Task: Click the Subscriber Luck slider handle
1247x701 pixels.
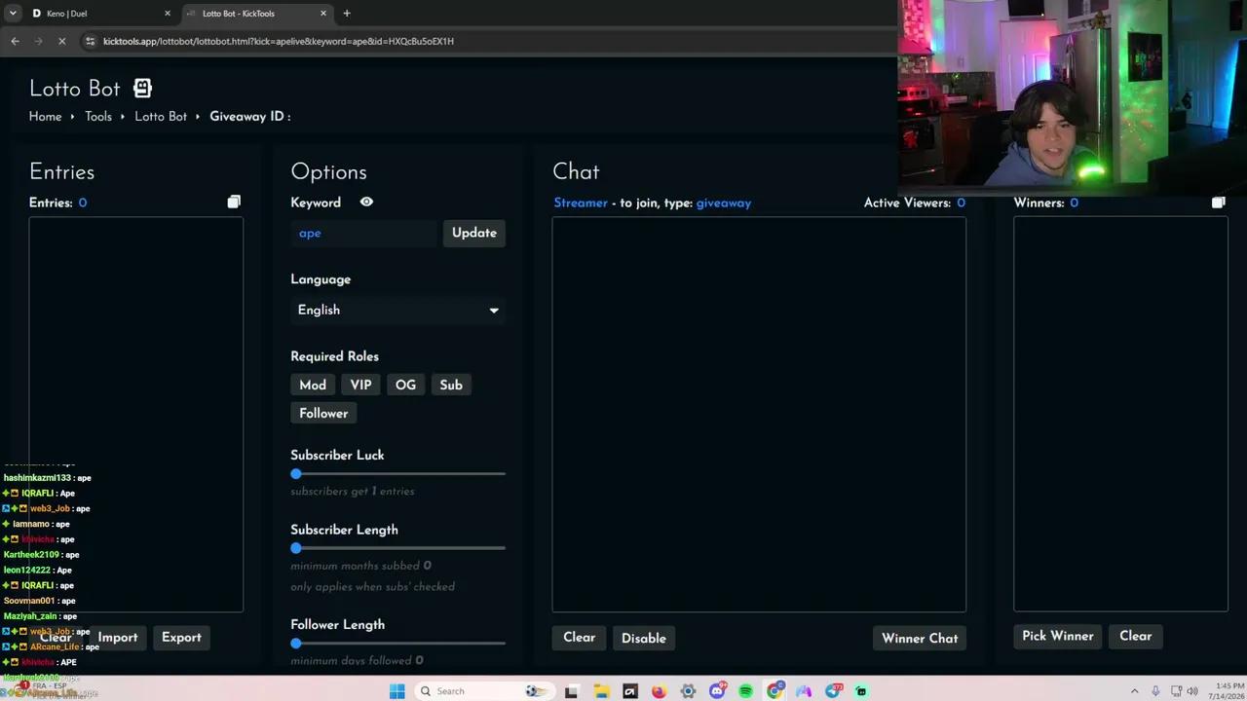Action: [x=296, y=474]
